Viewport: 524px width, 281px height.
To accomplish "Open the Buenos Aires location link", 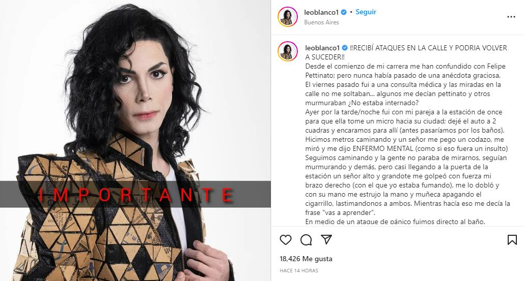I will [321, 22].
